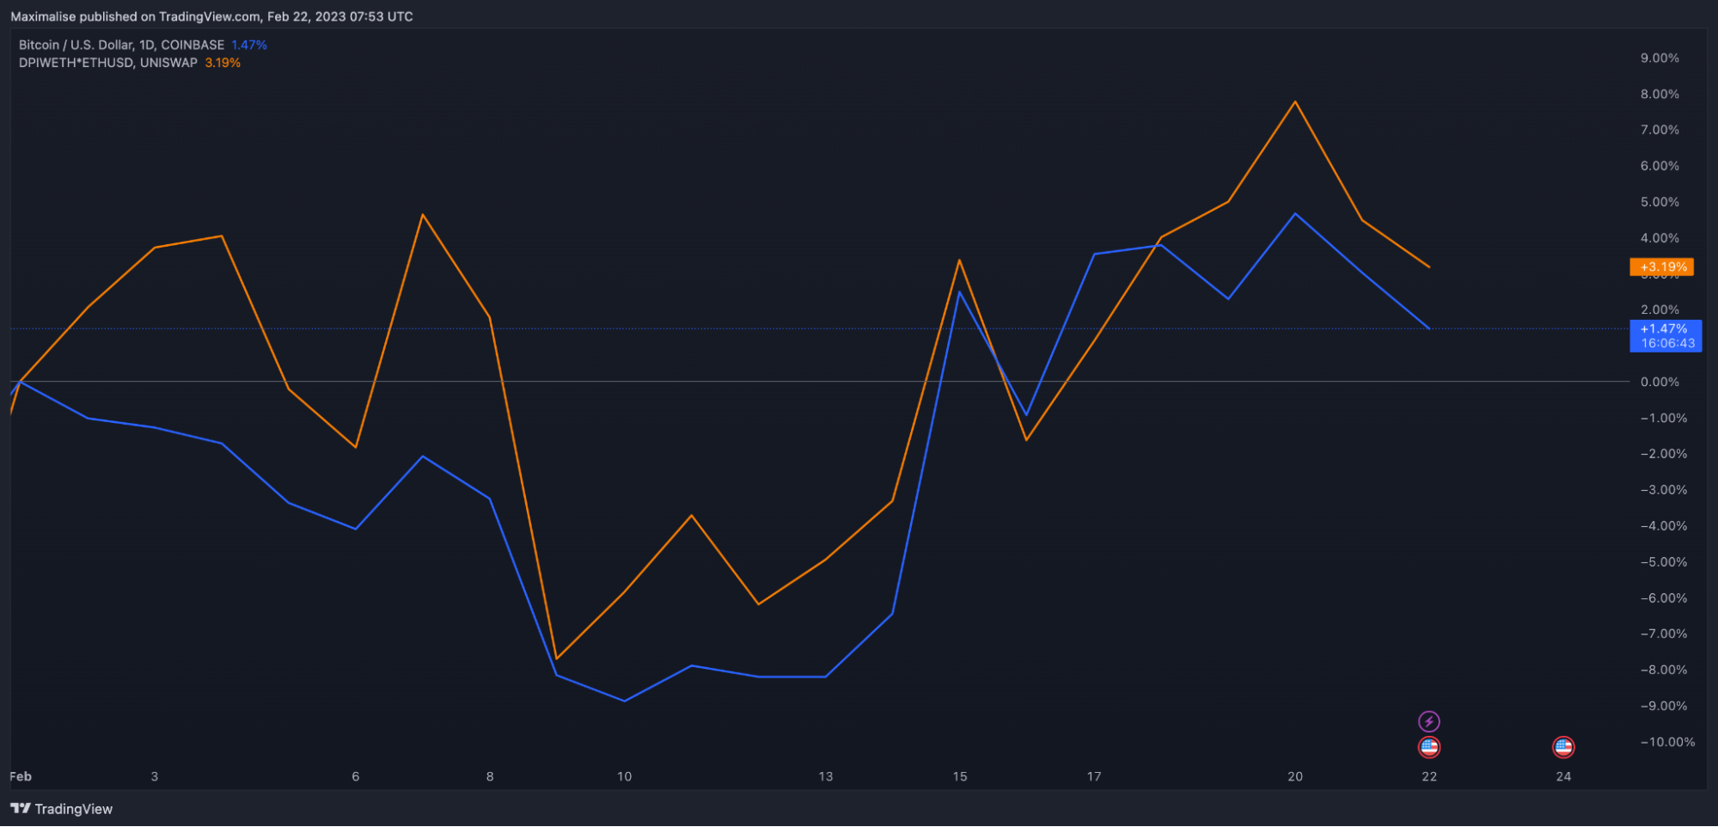
Task: Click the date 22 on the time axis
Action: pyautogui.click(x=1429, y=776)
